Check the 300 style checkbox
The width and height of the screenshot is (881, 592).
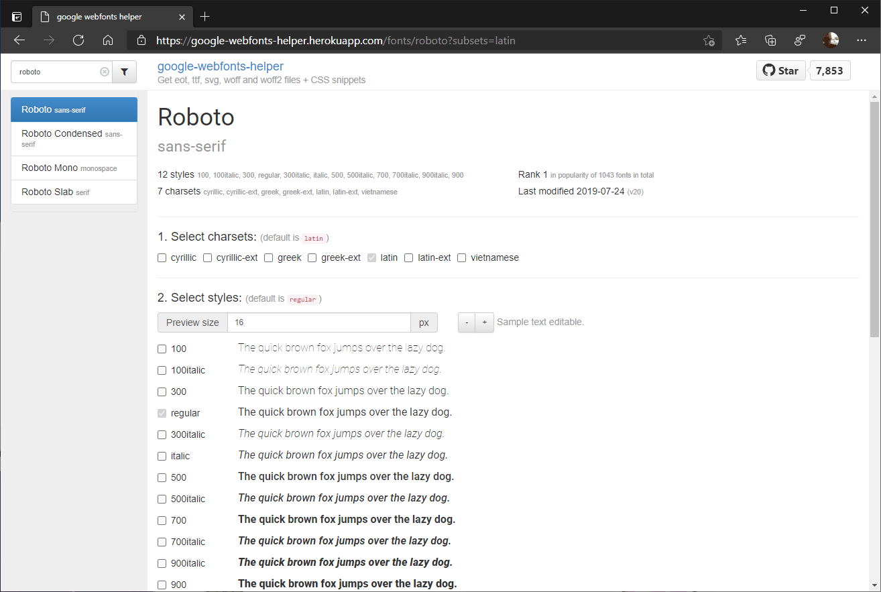tap(162, 392)
